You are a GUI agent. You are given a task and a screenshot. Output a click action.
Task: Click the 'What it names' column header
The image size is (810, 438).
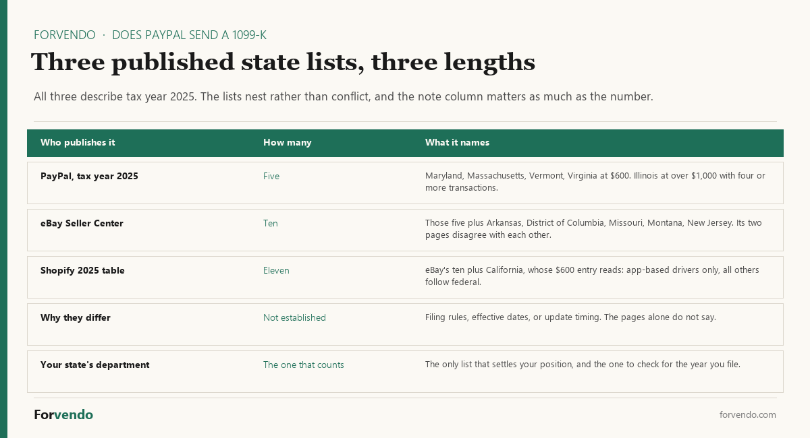click(x=457, y=143)
